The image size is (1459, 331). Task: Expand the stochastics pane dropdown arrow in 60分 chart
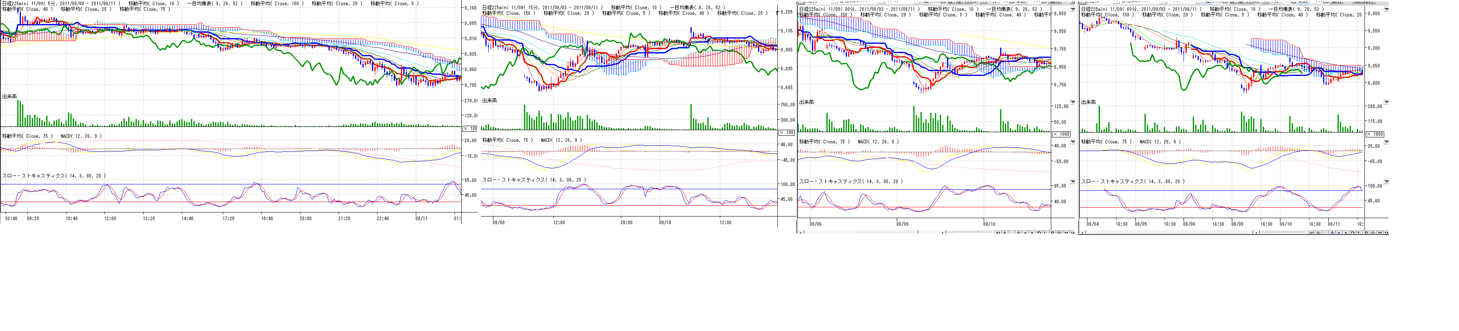tap(1386, 182)
